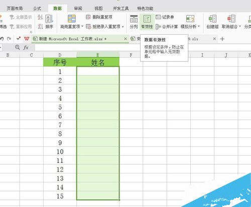Expand the 模拟分析 dropdown arrow
The image size is (251, 207).
coord(199,27)
